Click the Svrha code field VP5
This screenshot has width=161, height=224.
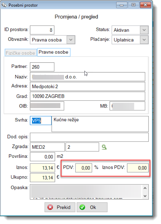[x=41, y=121]
